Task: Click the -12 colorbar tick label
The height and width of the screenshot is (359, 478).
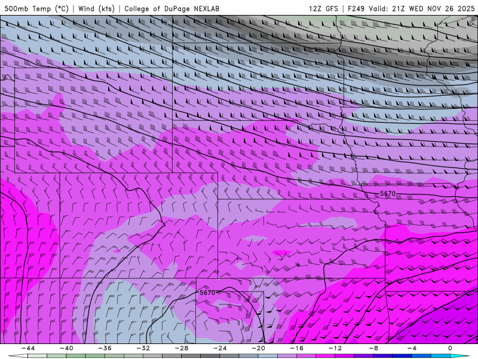Action: (x=335, y=348)
